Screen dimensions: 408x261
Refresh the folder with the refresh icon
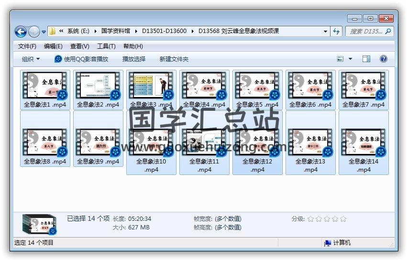pos(336,32)
